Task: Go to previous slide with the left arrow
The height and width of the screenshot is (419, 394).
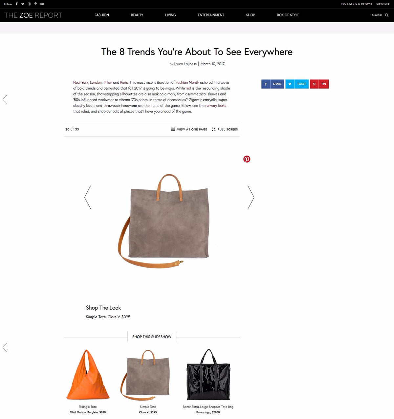Action: [88, 197]
